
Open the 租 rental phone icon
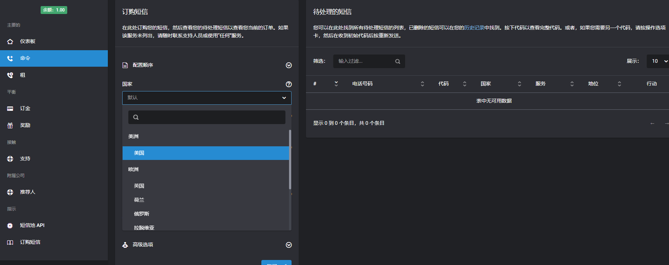pos(10,75)
